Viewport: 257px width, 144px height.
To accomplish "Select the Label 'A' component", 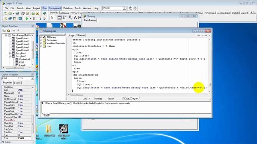I will [x=75, y=18].
